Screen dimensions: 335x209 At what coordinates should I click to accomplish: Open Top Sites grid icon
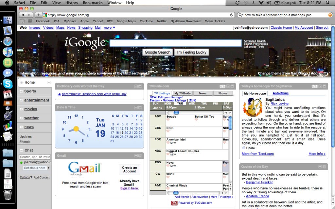click(30, 21)
